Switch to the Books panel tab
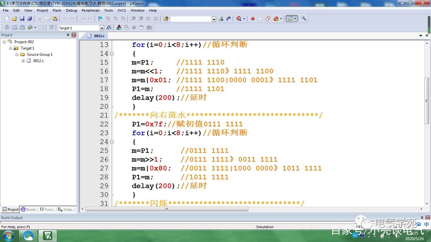Image resolution: width=431 pixels, height=242 pixels. pyautogui.click(x=29, y=210)
